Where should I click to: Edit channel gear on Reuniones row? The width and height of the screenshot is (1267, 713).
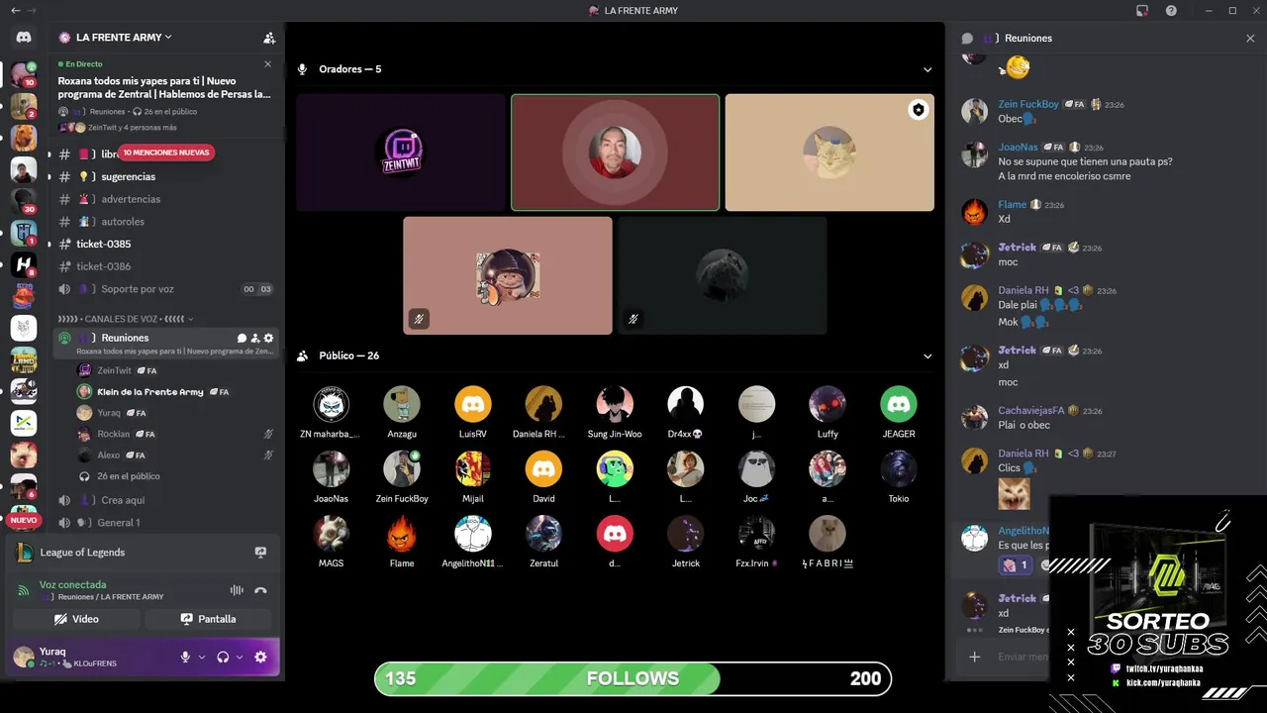(268, 338)
